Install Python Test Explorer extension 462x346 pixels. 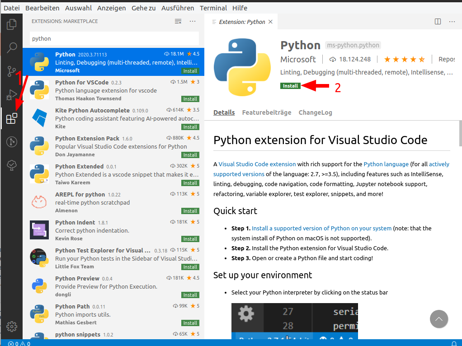[x=190, y=267]
